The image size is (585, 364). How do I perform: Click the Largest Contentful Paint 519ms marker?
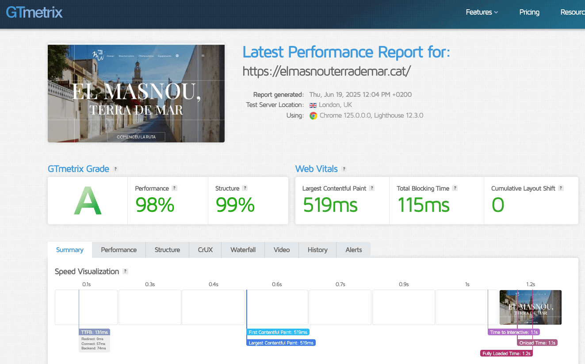pos(281,343)
